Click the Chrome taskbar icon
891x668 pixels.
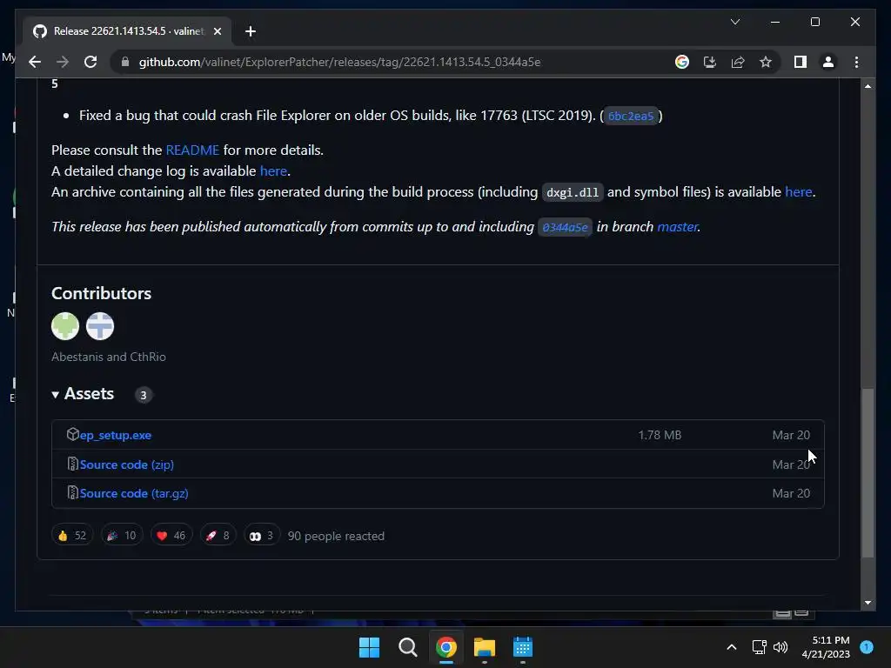(446, 647)
